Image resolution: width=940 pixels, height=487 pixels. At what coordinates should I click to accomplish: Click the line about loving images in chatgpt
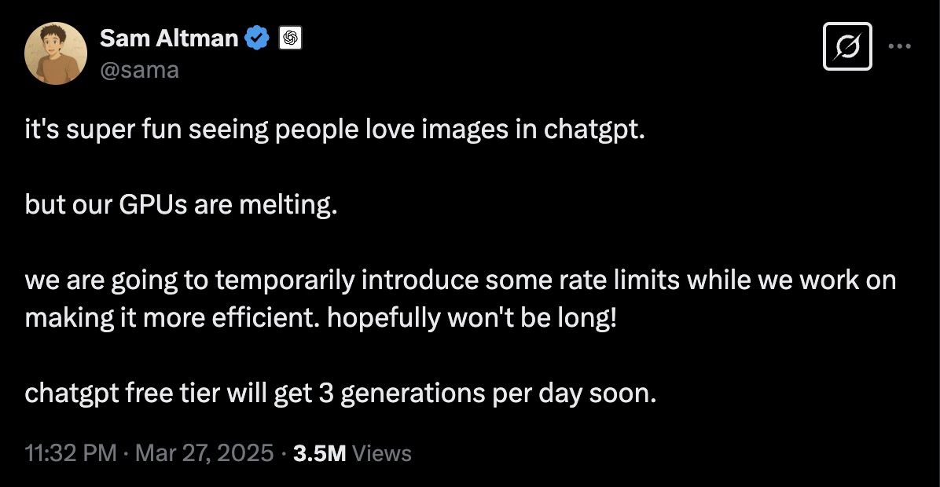point(335,130)
